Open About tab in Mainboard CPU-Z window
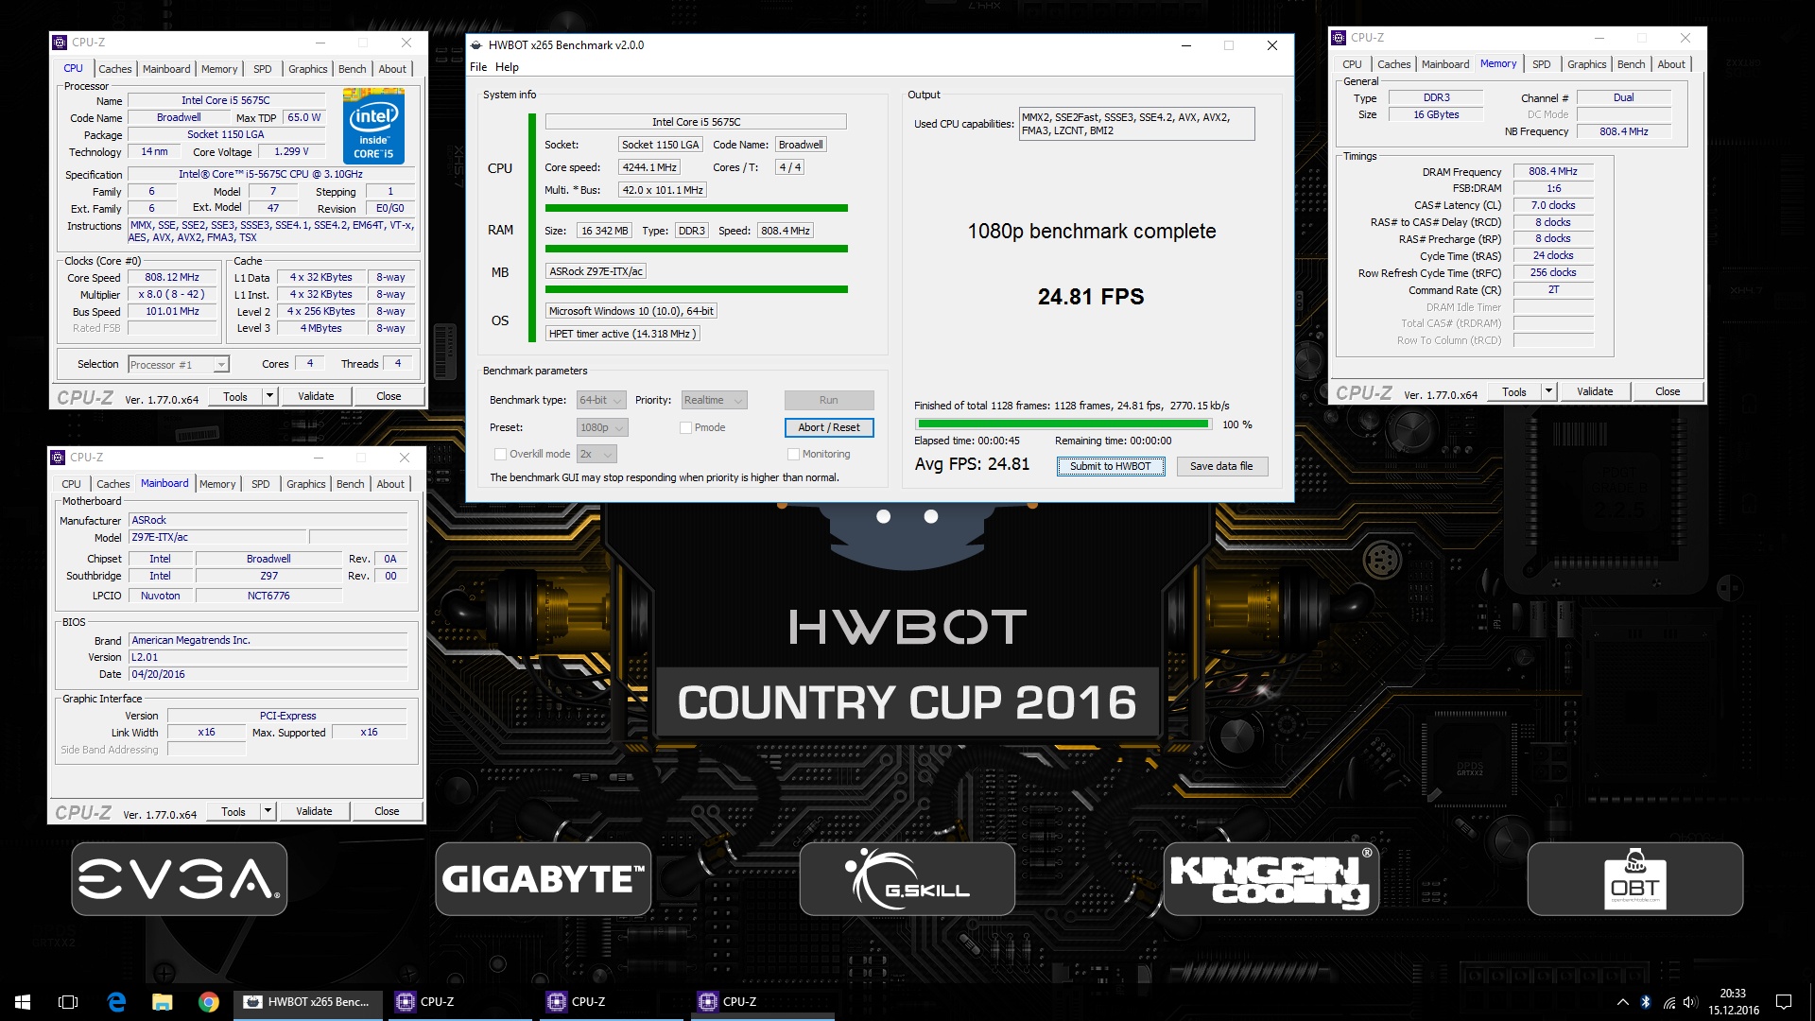Viewport: 1815px width, 1021px height. pyautogui.click(x=390, y=484)
